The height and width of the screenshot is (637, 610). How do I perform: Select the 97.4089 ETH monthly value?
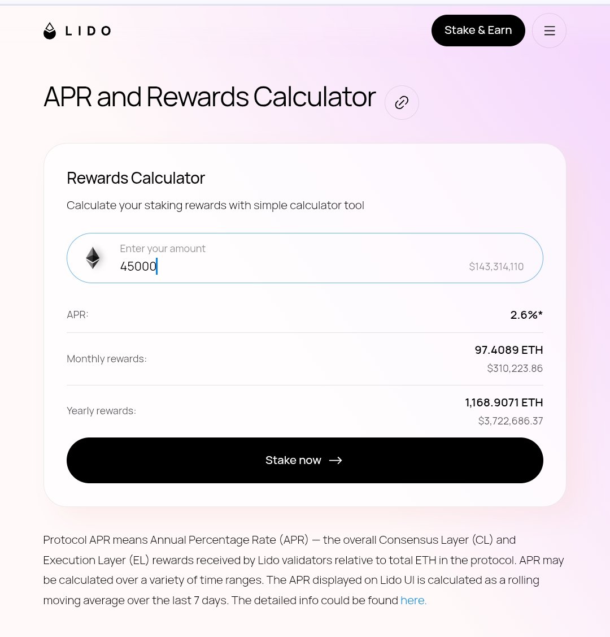(x=508, y=350)
